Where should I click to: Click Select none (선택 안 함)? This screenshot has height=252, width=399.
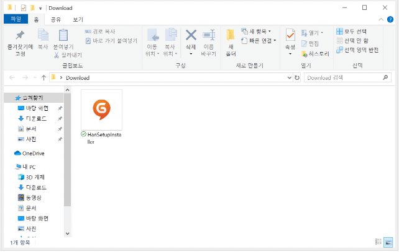(352, 41)
